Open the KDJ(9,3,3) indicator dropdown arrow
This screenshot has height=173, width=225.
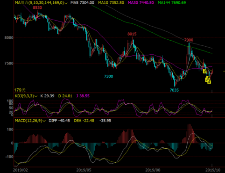pos(36,96)
